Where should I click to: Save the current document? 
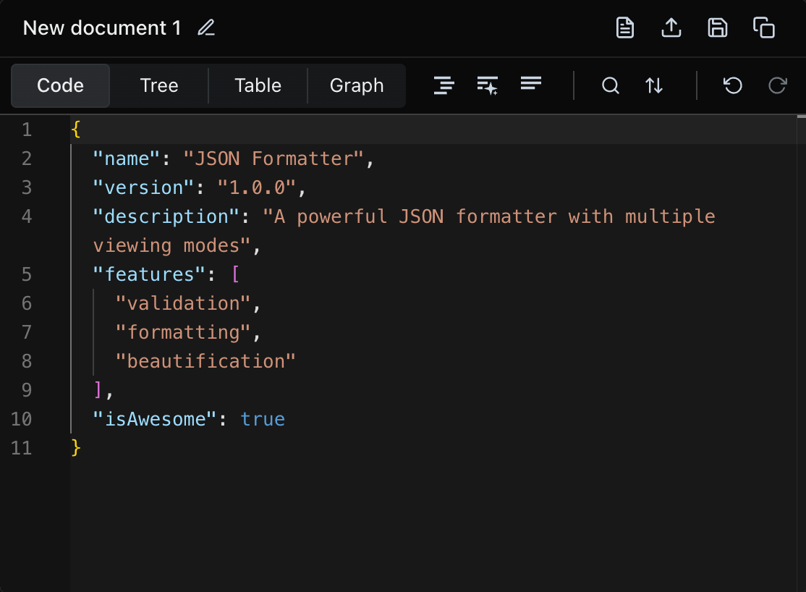717,28
